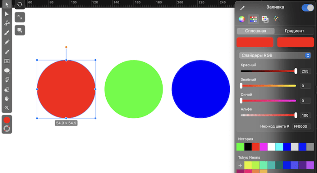Choose the Text tool
This screenshot has height=173, width=317.
7,61
